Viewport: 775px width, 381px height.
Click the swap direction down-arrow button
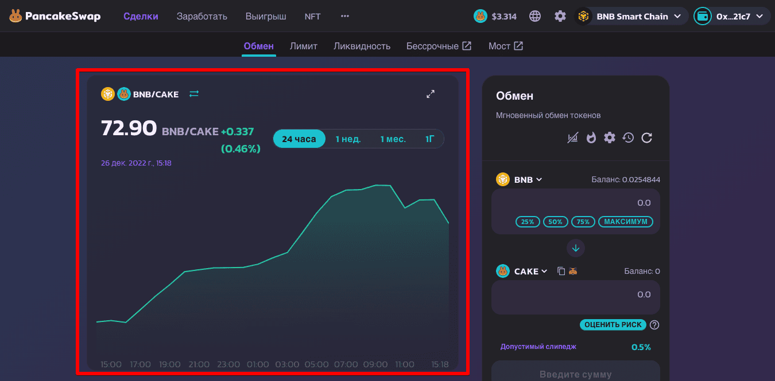pyautogui.click(x=576, y=248)
